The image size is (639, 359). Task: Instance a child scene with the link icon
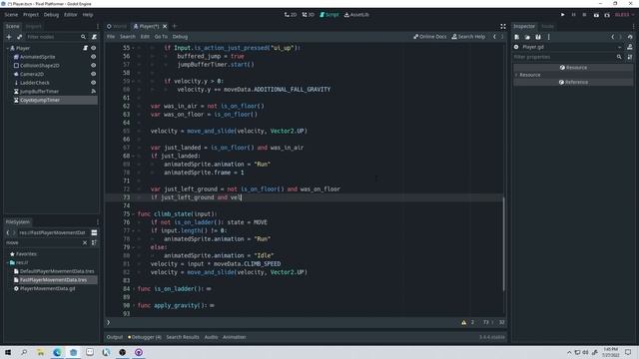click(19, 37)
